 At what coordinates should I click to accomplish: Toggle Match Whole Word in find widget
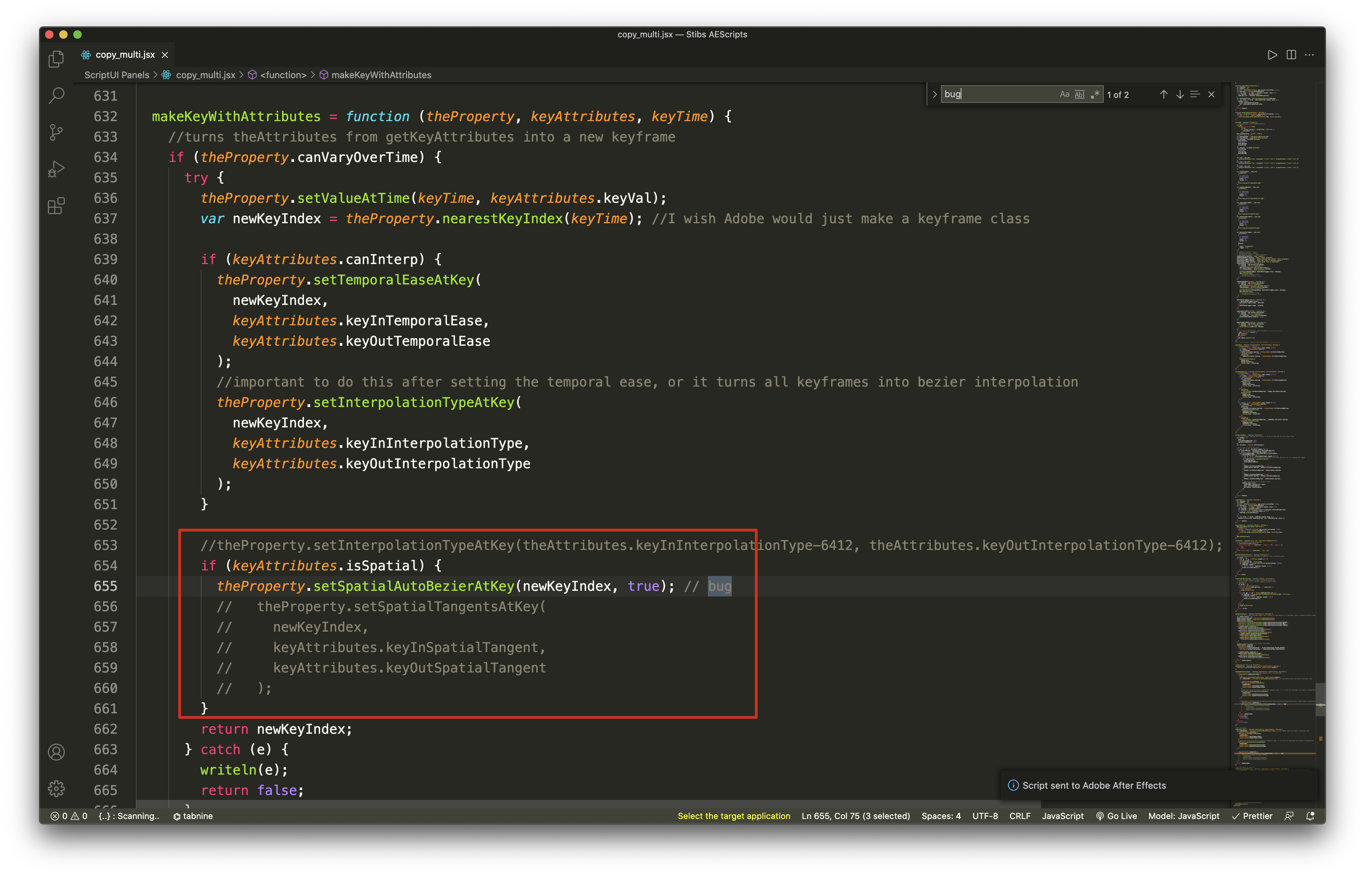click(x=1079, y=94)
